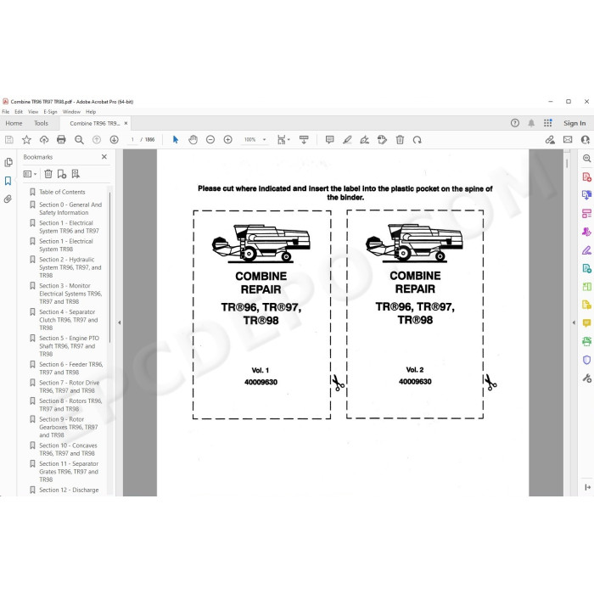The height and width of the screenshot is (594, 594).
Task: Open Section 3 Monitor Electrical Systems bookmark
Action: pyautogui.click(x=70, y=294)
